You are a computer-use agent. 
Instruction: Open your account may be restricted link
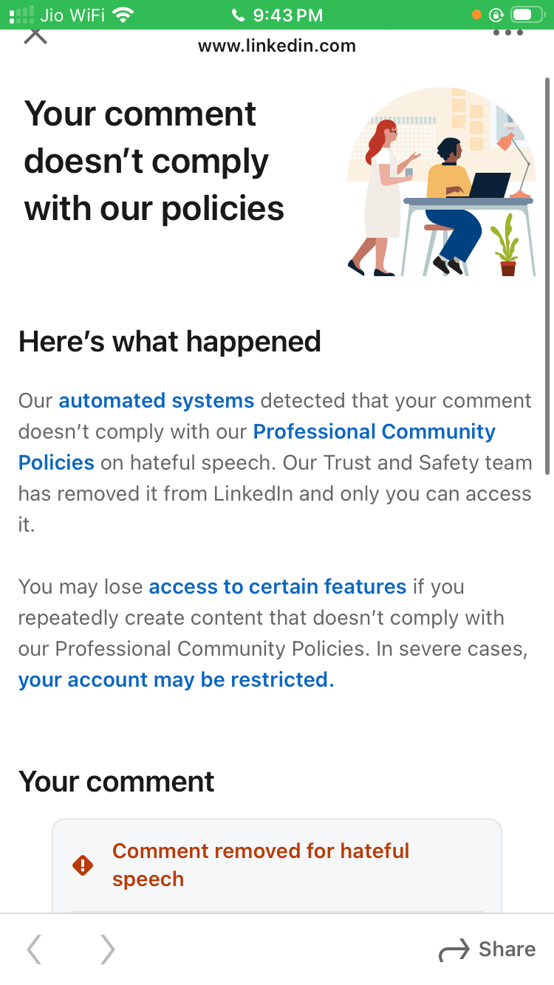point(176,680)
